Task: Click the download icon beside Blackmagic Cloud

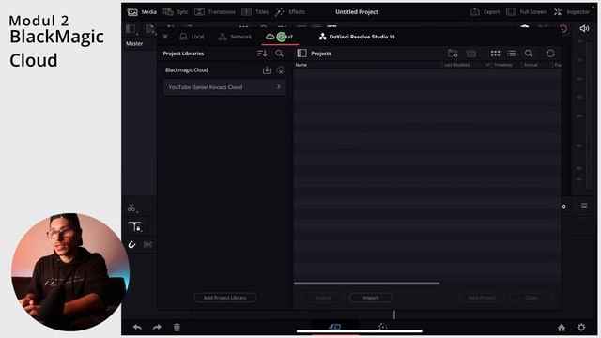Action: (267, 70)
